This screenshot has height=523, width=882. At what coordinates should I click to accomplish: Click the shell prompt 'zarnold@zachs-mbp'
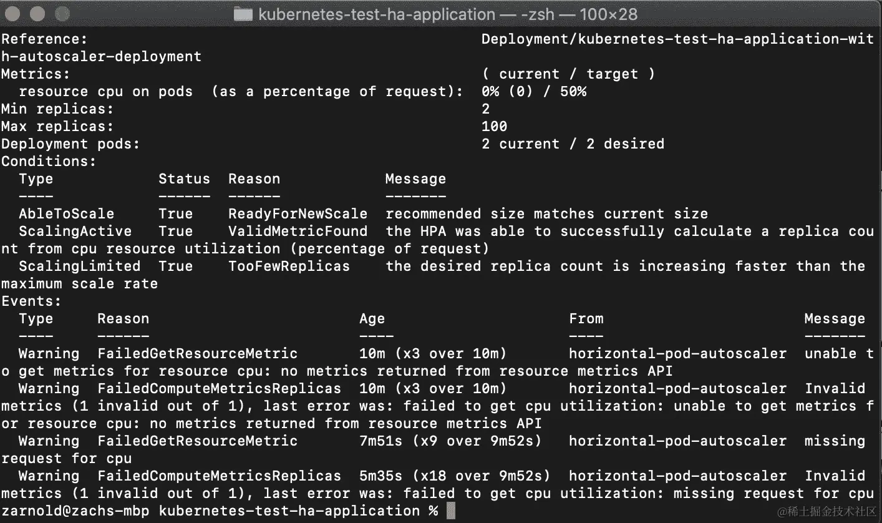75,511
